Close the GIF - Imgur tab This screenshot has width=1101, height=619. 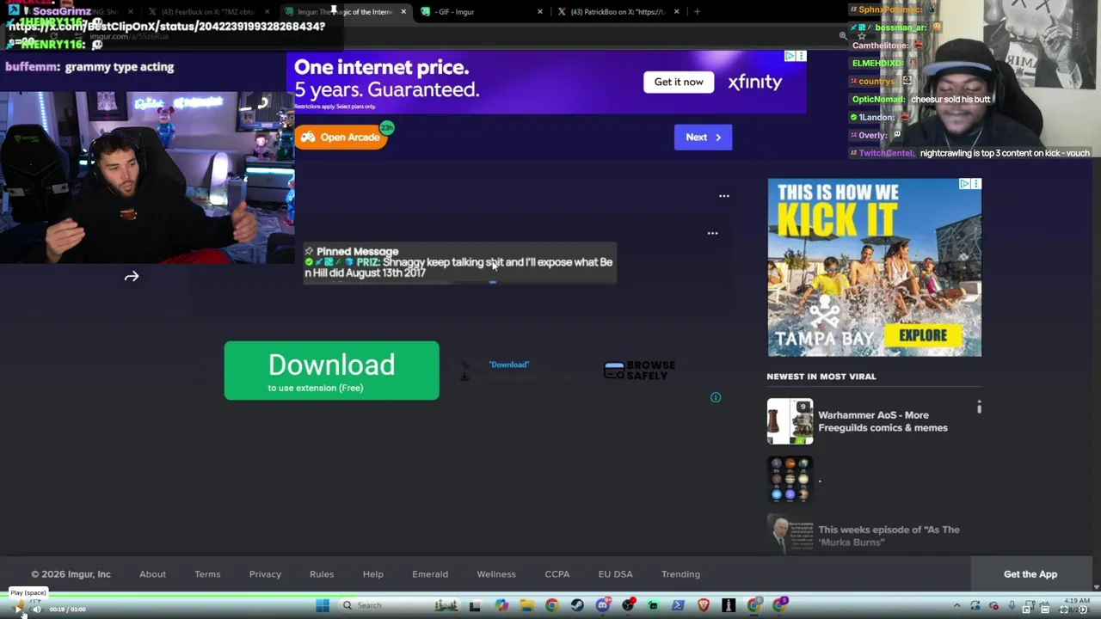[540, 12]
